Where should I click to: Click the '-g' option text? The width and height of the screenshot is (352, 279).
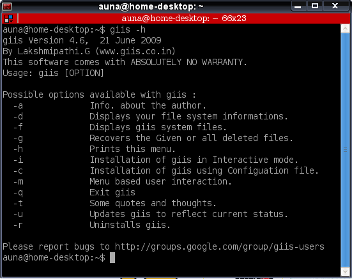[x=18, y=139]
